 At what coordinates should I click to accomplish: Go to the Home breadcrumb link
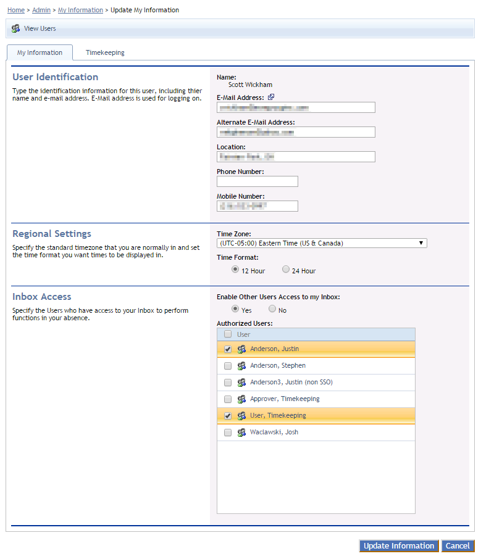pyautogui.click(x=16, y=10)
